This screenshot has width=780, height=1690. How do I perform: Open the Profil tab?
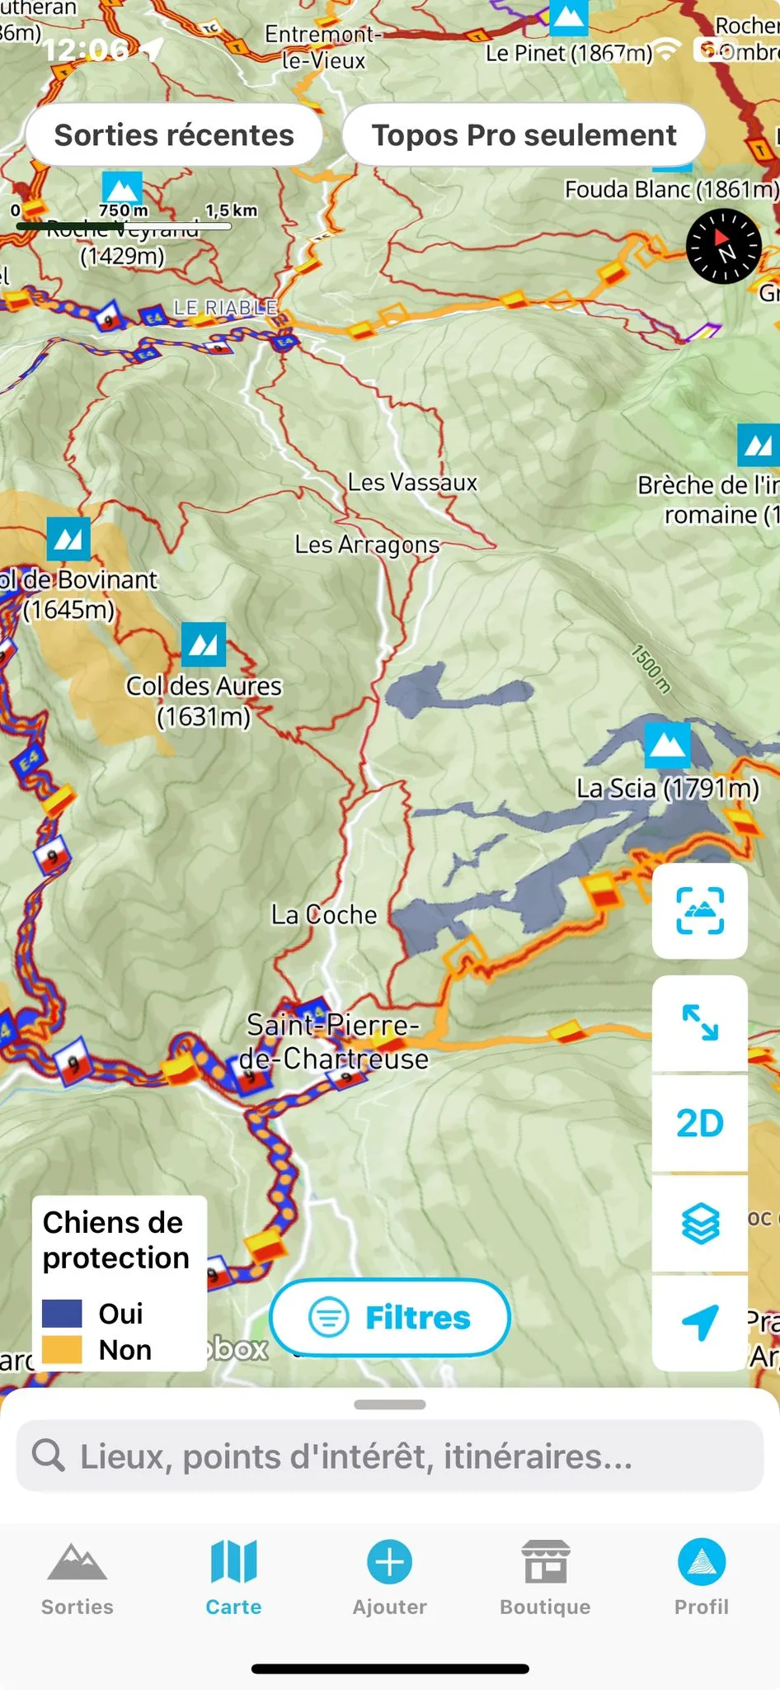click(702, 1578)
